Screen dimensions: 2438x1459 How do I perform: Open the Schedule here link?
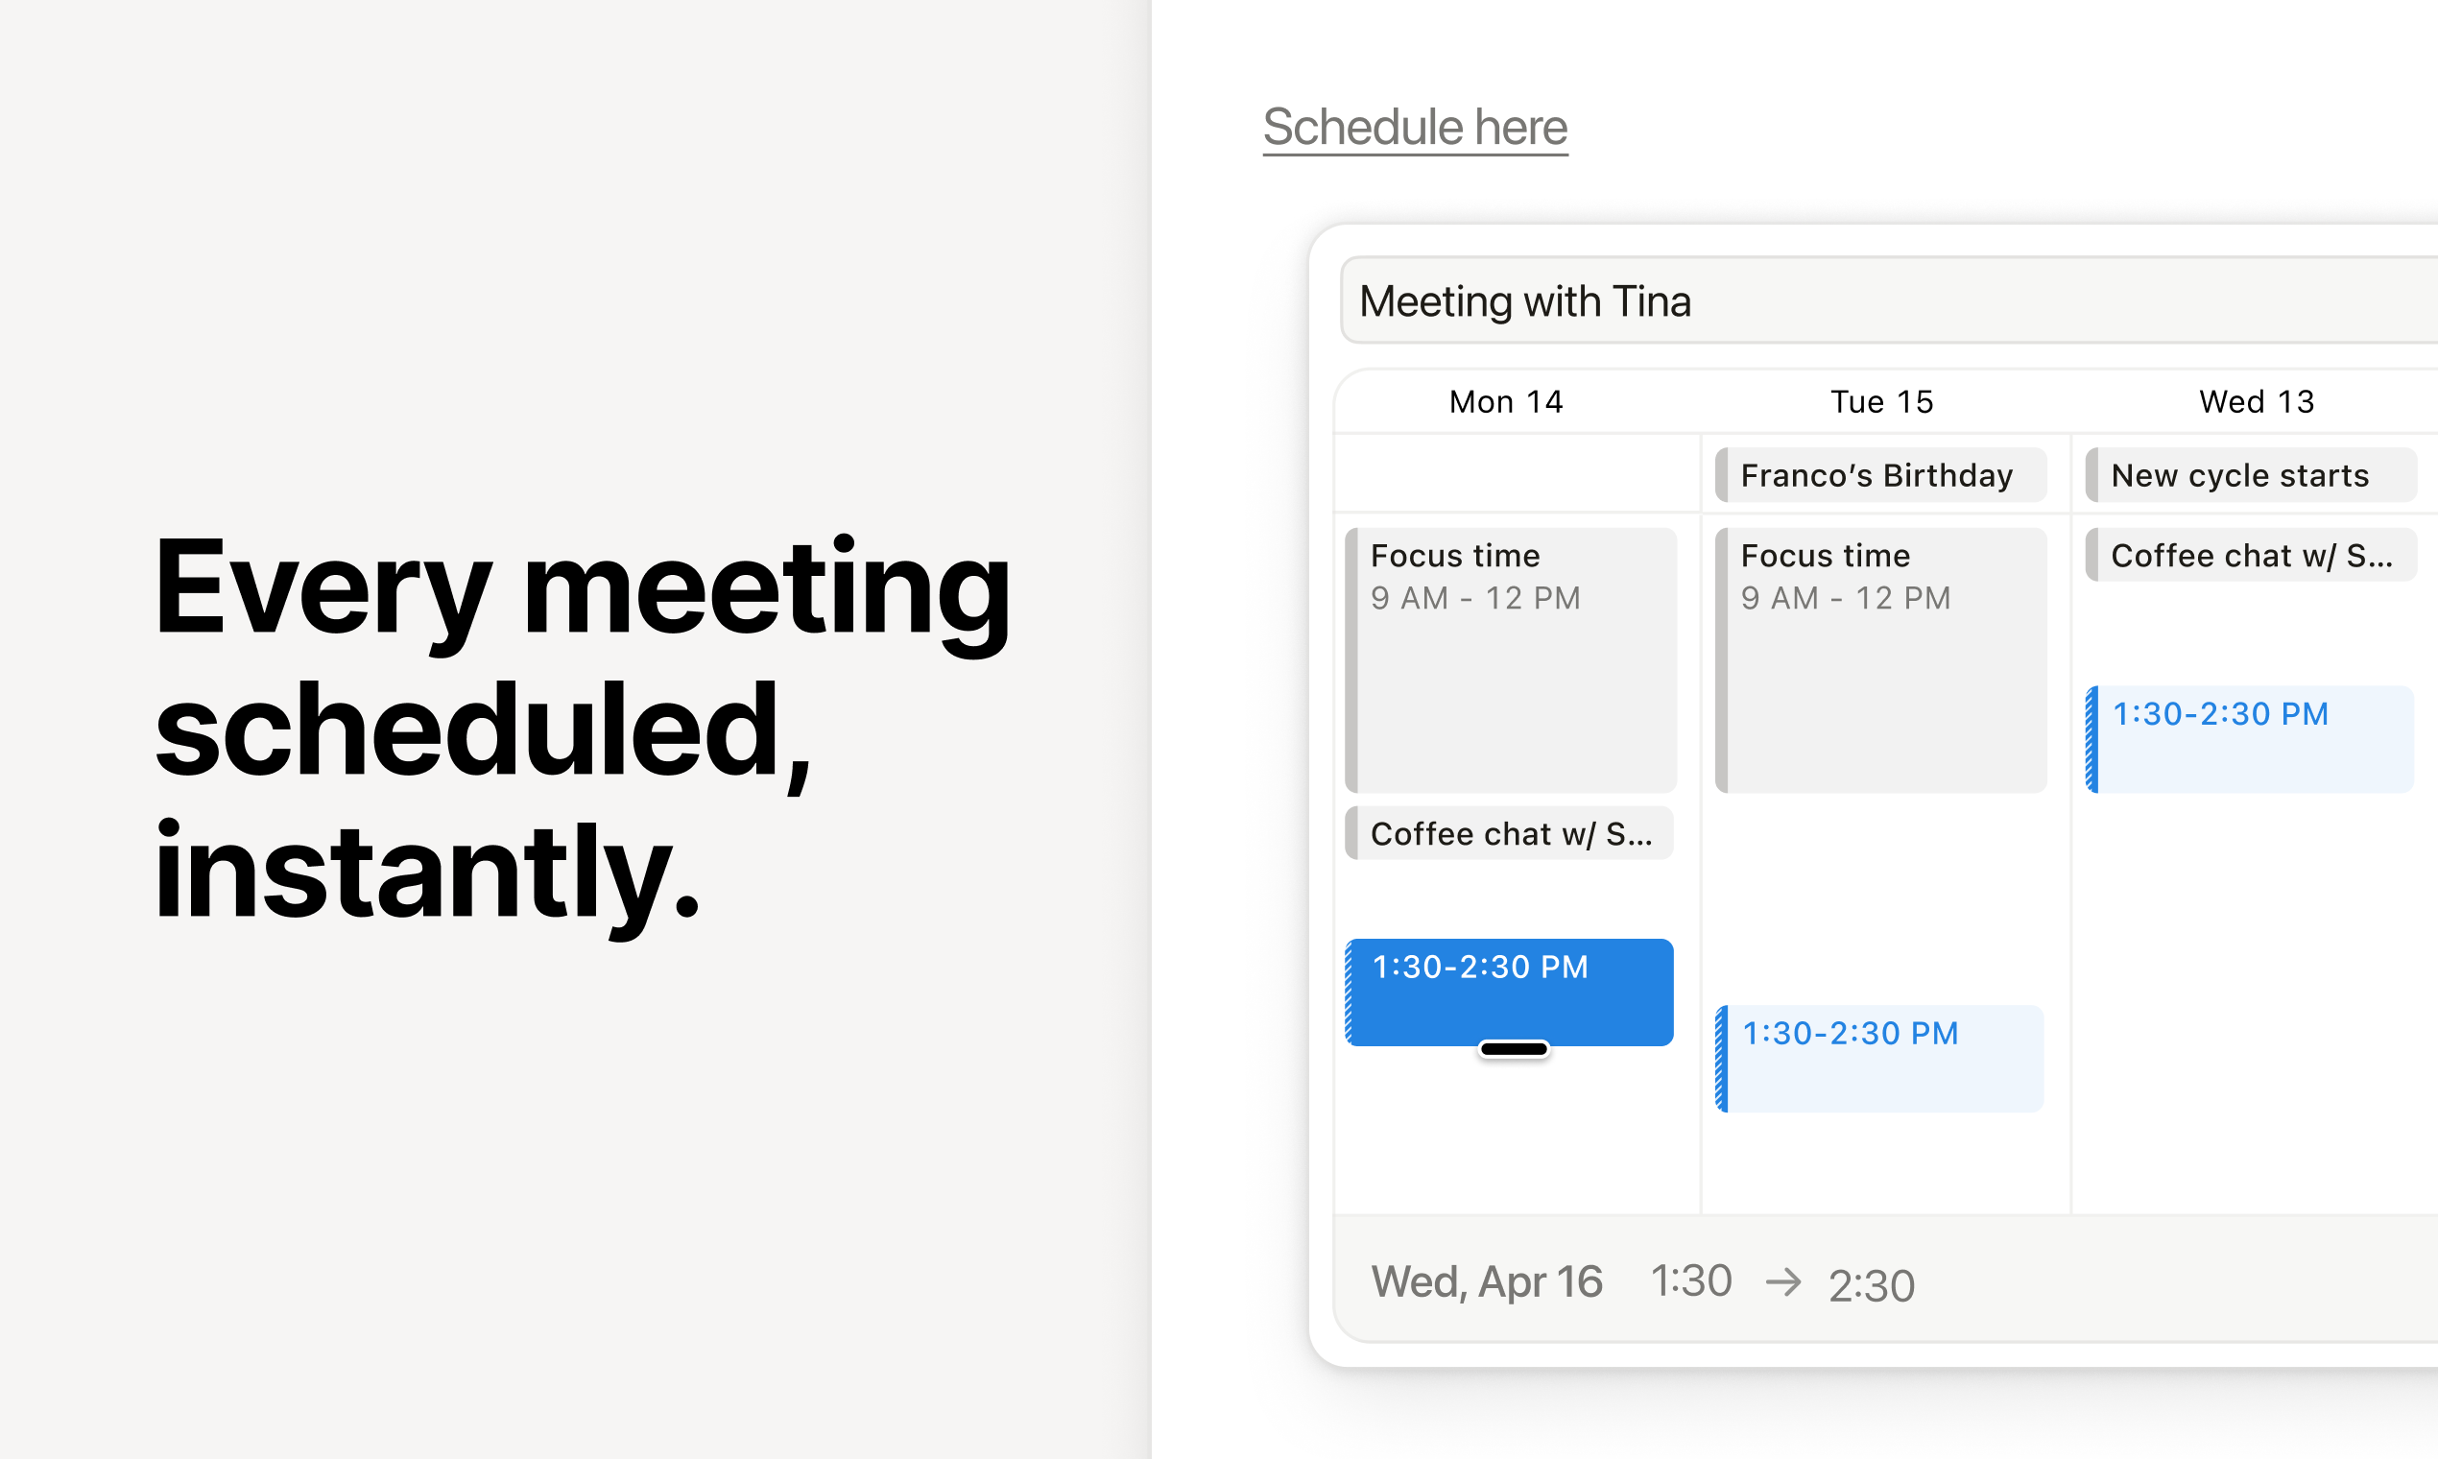(1415, 128)
